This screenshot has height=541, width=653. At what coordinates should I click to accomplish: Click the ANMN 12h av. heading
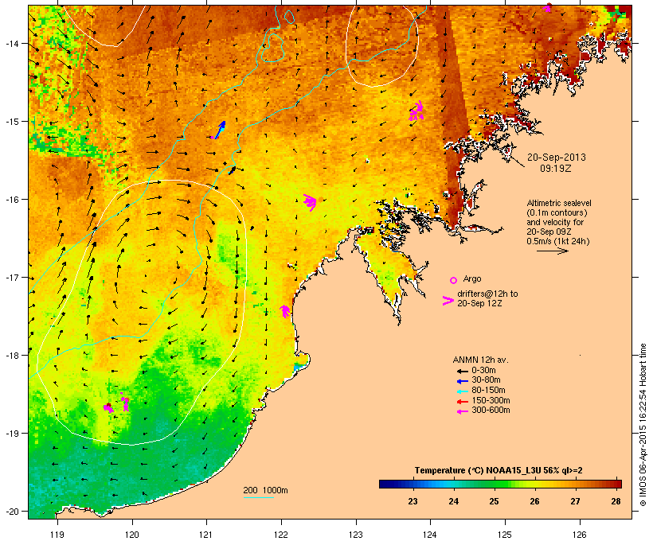[x=480, y=360]
